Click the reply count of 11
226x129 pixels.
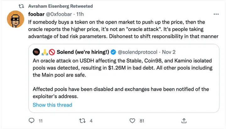(40, 121)
